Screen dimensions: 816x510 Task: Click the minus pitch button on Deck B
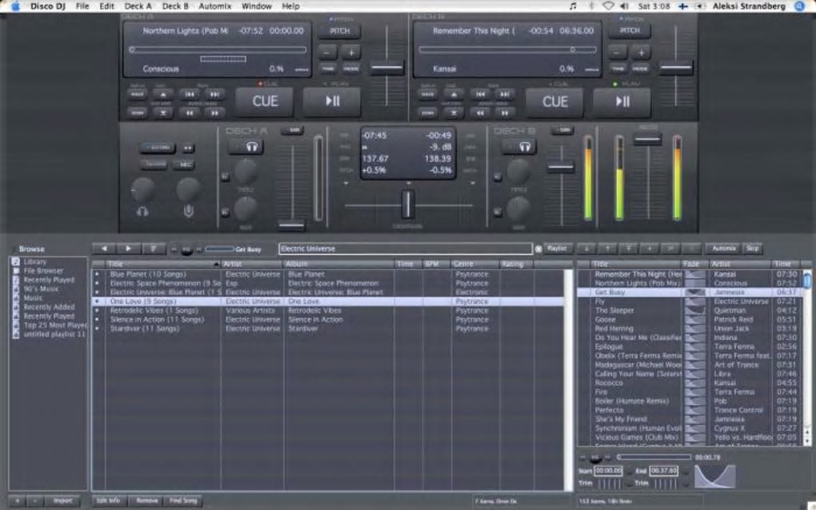pyautogui.click(x=618, y=52)
